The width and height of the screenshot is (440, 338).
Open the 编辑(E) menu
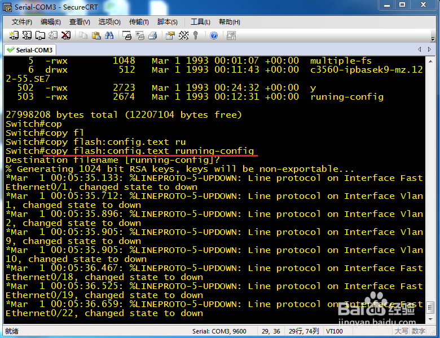[x=51, y=22]
